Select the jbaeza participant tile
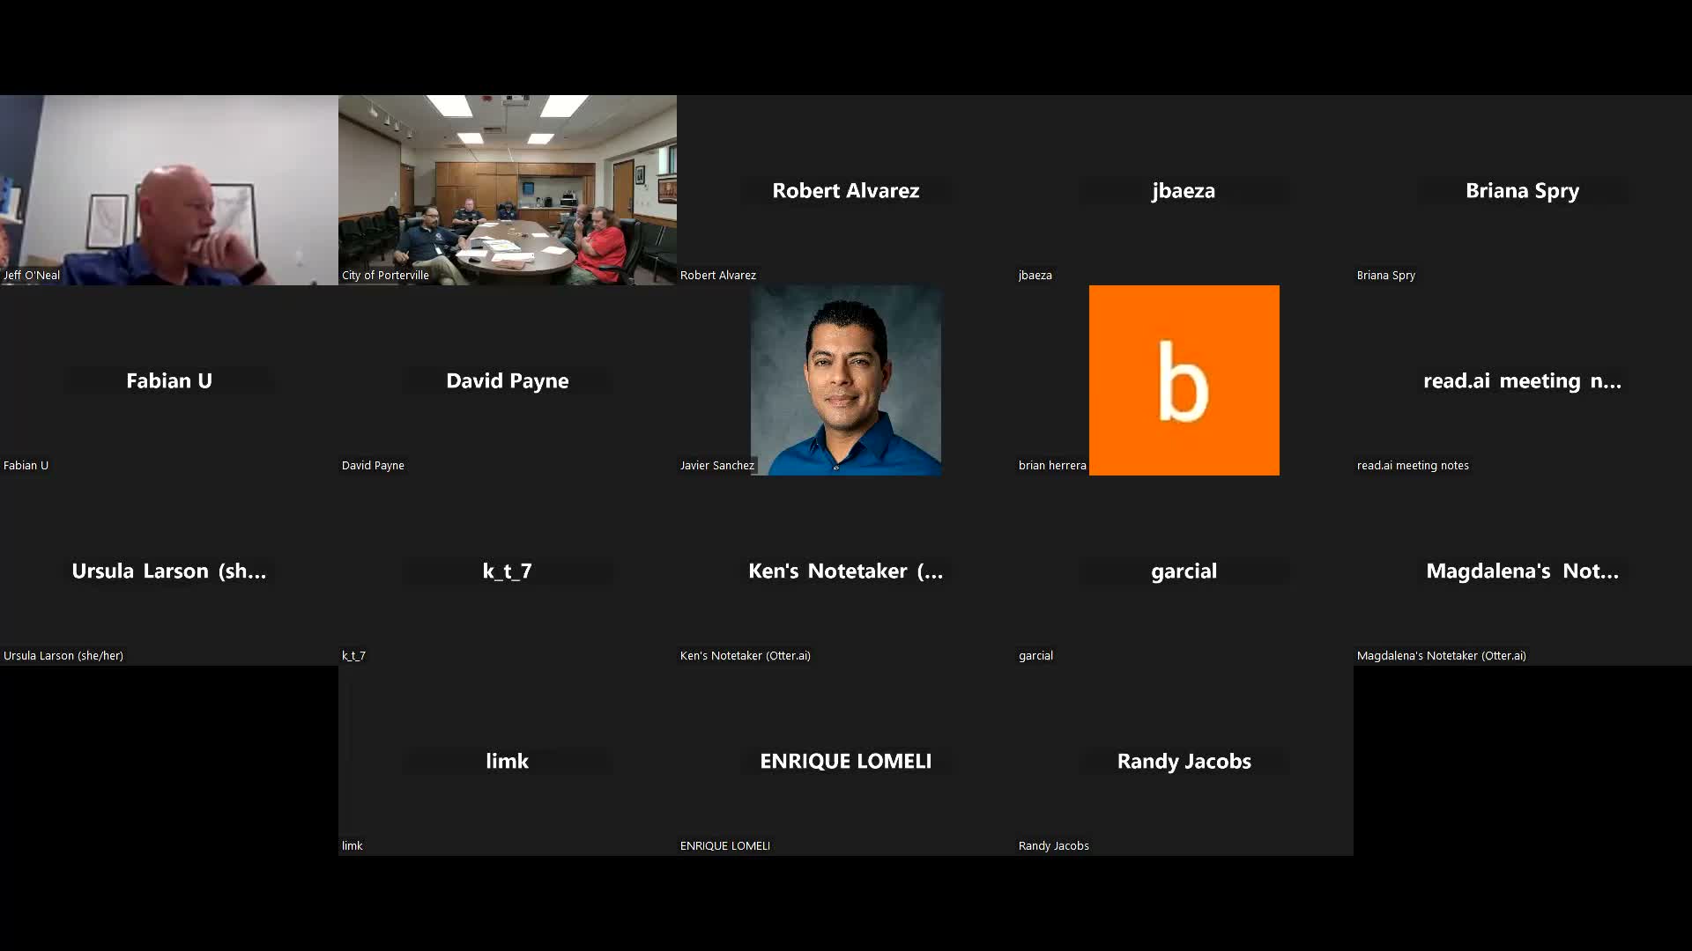Screen dimensions: 1692x951 coord(1184,190)
